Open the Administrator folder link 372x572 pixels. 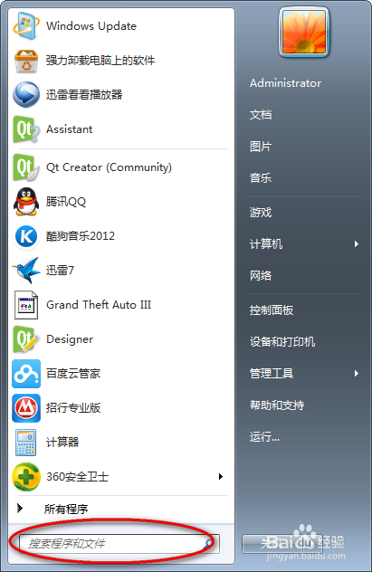point(285,82)
